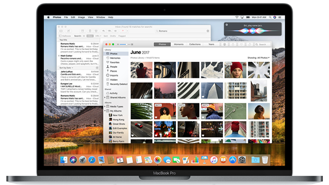Image resolution: width=329 pixels, height=185 pixels.
Task: Open the flag color dropdown arrow in Mail
Action: 127,31
